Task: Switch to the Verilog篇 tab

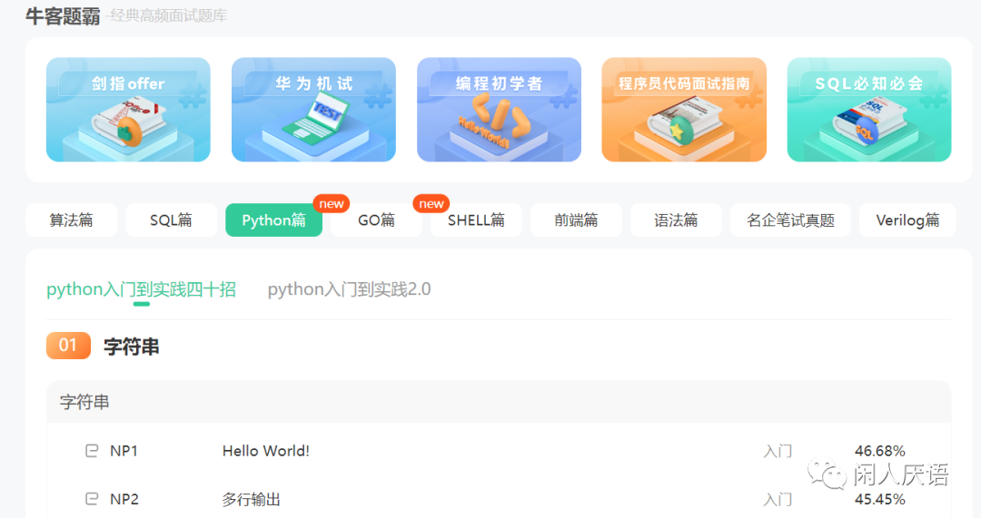Action: [x=907, y=220]
